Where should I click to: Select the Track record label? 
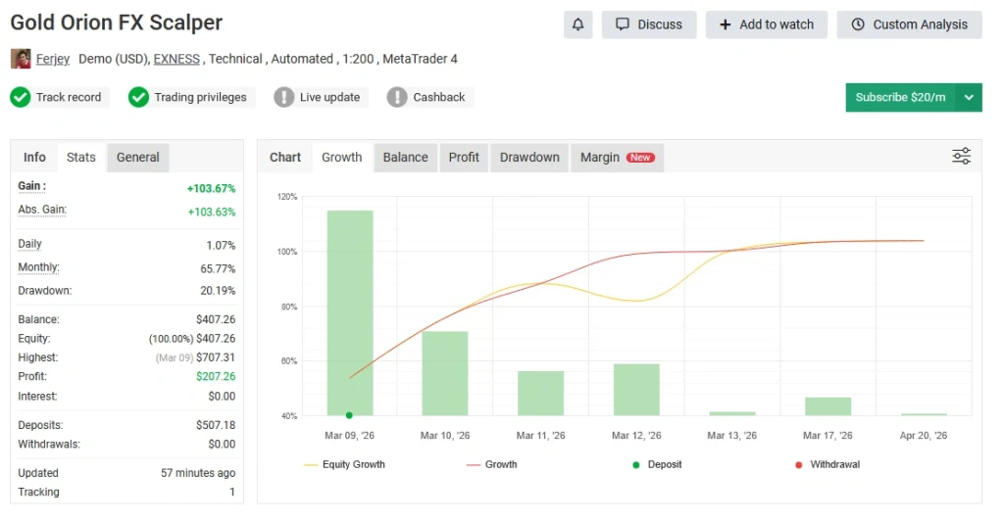(69, 97)
